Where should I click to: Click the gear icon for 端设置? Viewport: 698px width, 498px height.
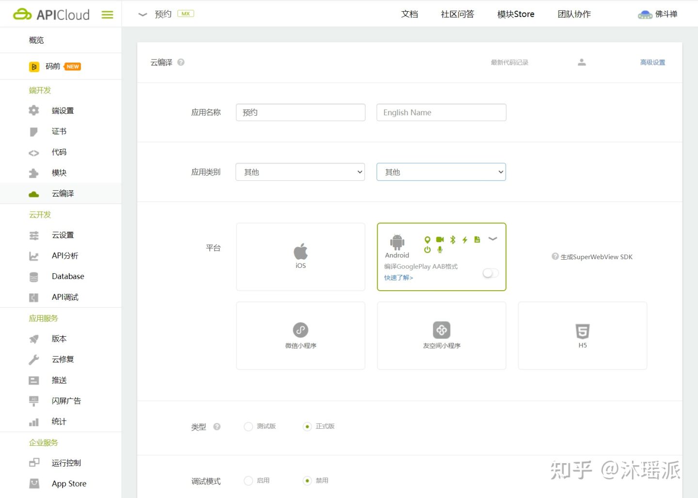click(33, 110)
